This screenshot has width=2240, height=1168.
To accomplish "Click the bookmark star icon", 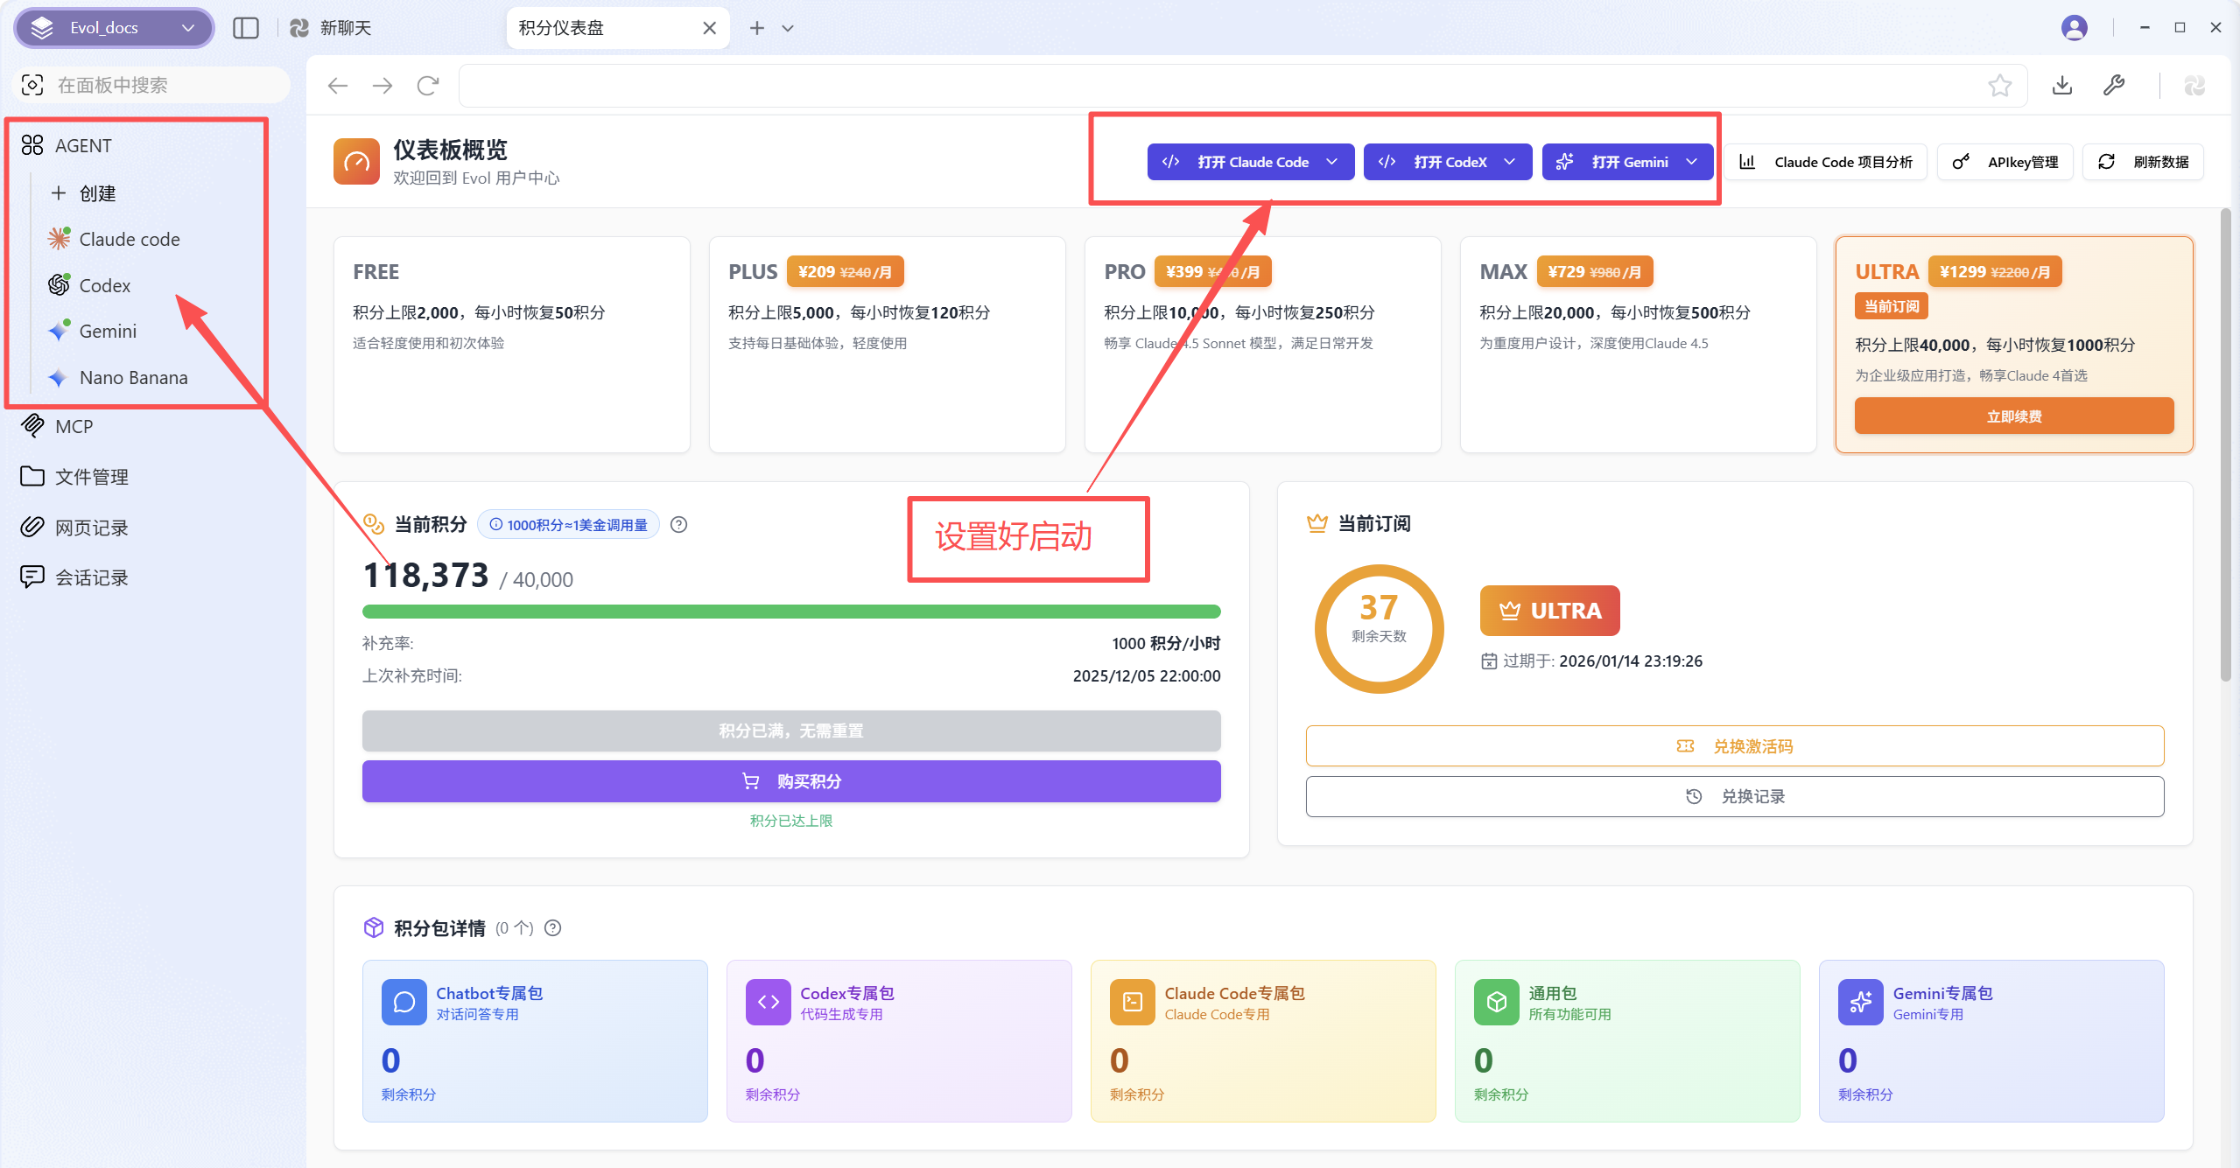I will coord(1999,86).
